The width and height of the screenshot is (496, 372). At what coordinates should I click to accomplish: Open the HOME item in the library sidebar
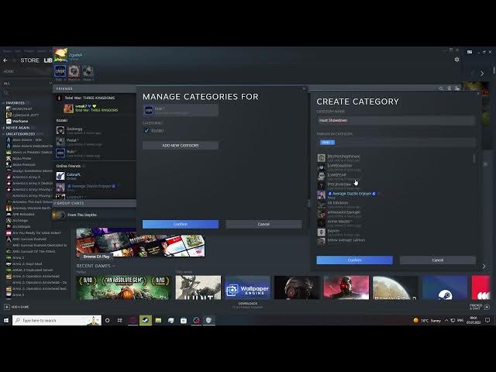point(9,71)
